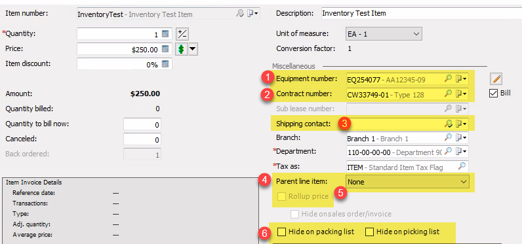Click the Average price label
Viewport: 522px width, 244px height.
[x=32, y=235]
